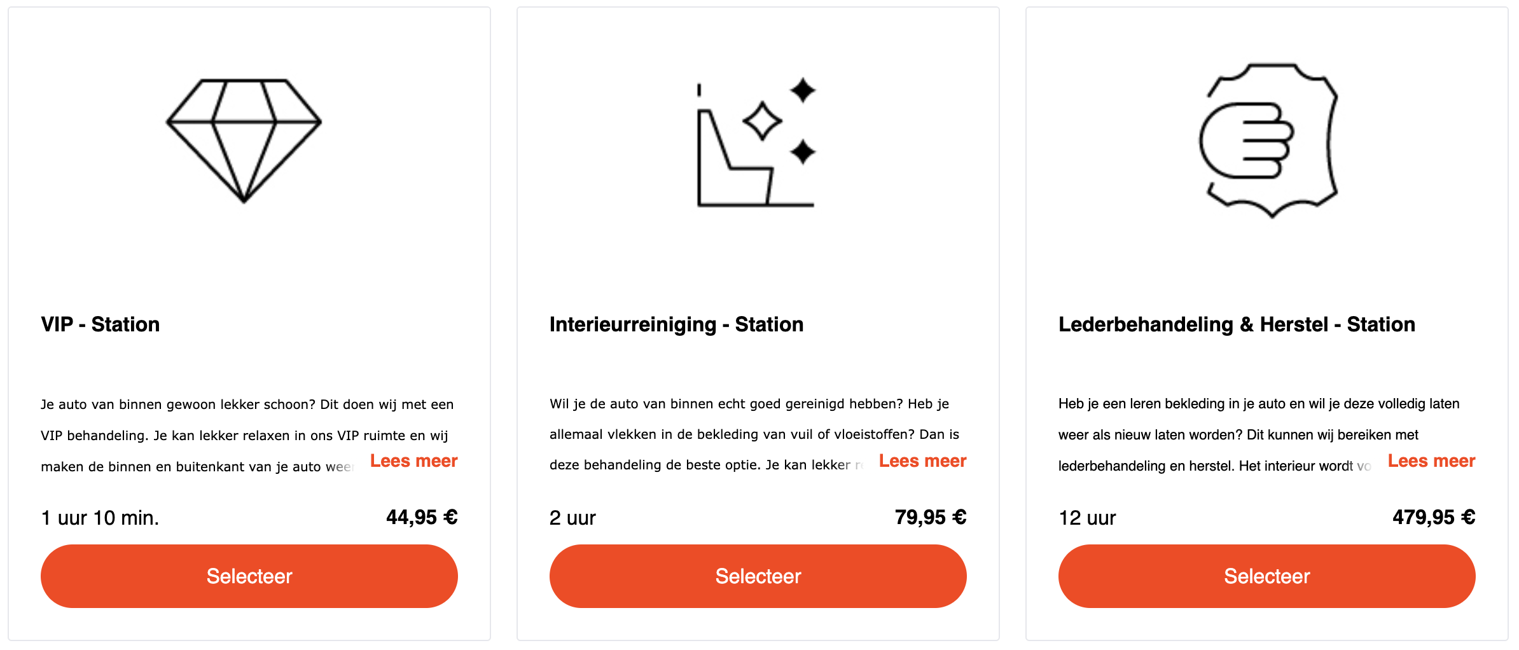
Task: Click the 2 uur duration label
Action: point(573,518)
